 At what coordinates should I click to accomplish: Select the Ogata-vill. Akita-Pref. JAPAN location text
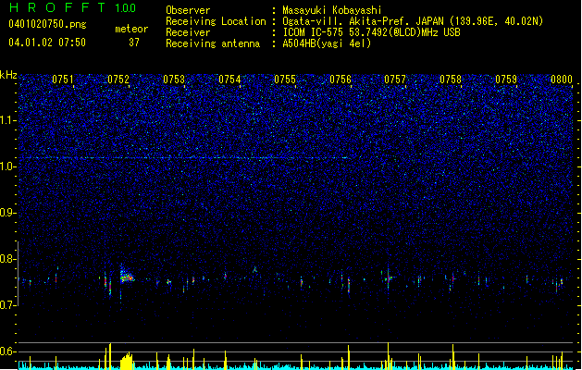click(413, 21)
